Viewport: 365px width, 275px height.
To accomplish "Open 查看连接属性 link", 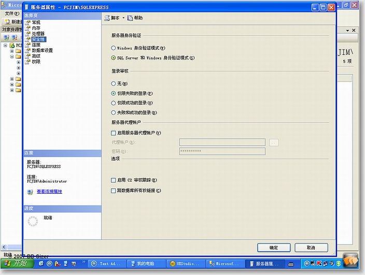I will pyautogui.click(x=49, y=192).
